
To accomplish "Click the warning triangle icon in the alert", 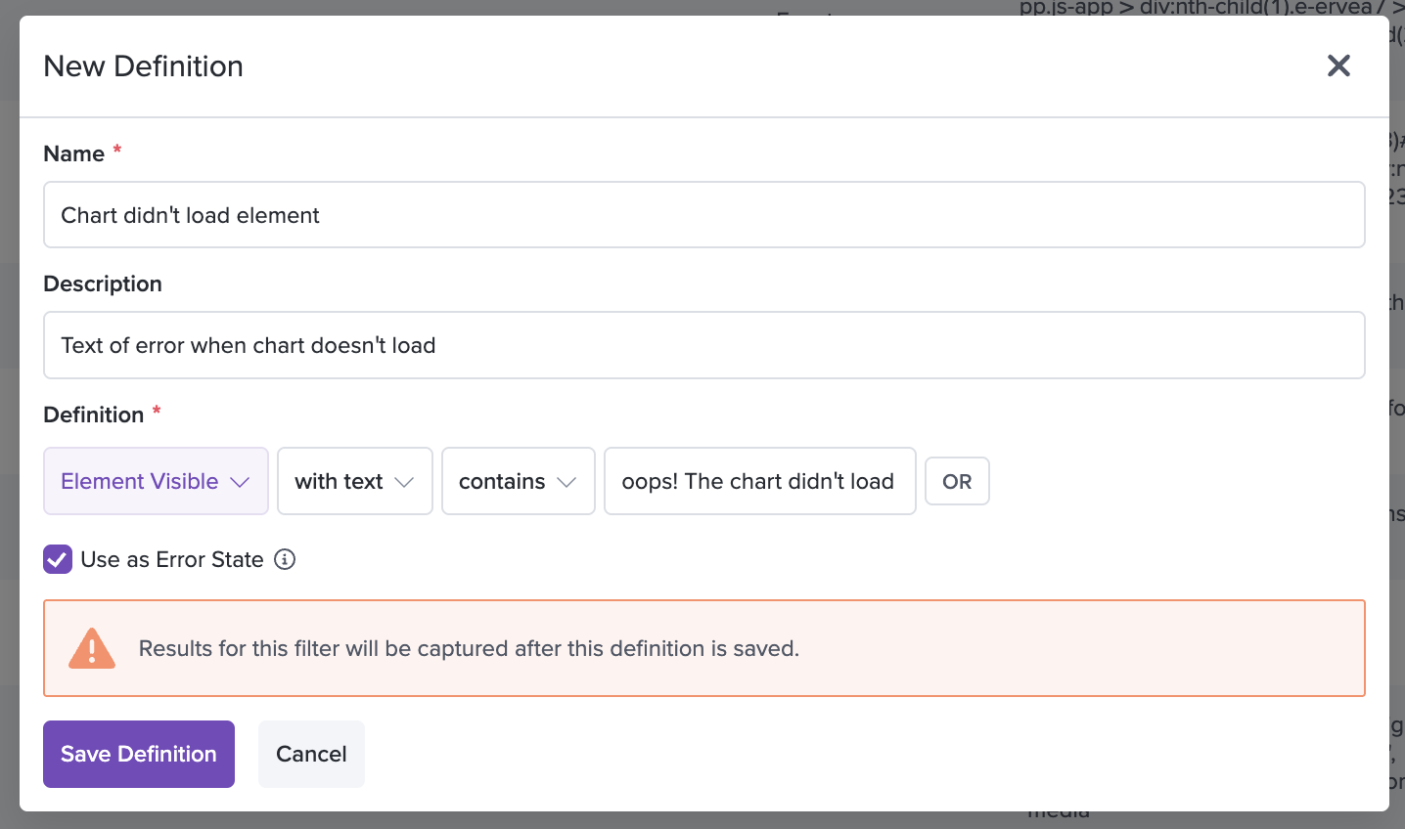I will pos(92,648).
